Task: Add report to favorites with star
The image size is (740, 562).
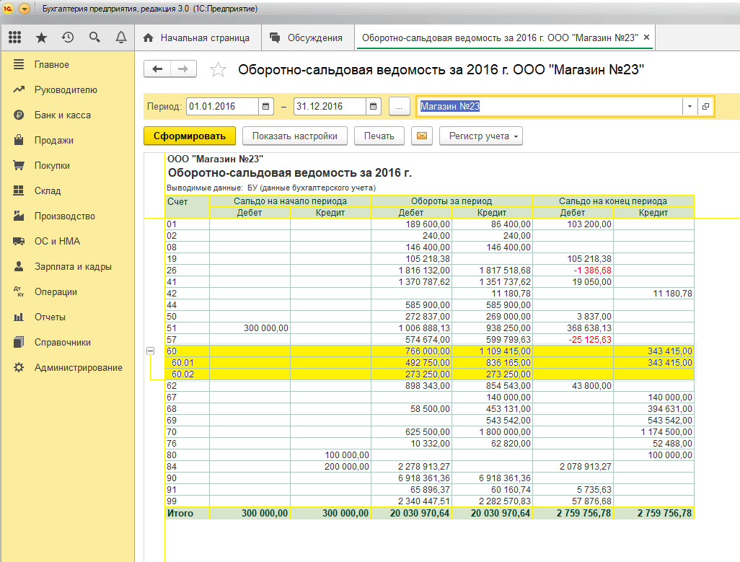Action: point(218,70)
